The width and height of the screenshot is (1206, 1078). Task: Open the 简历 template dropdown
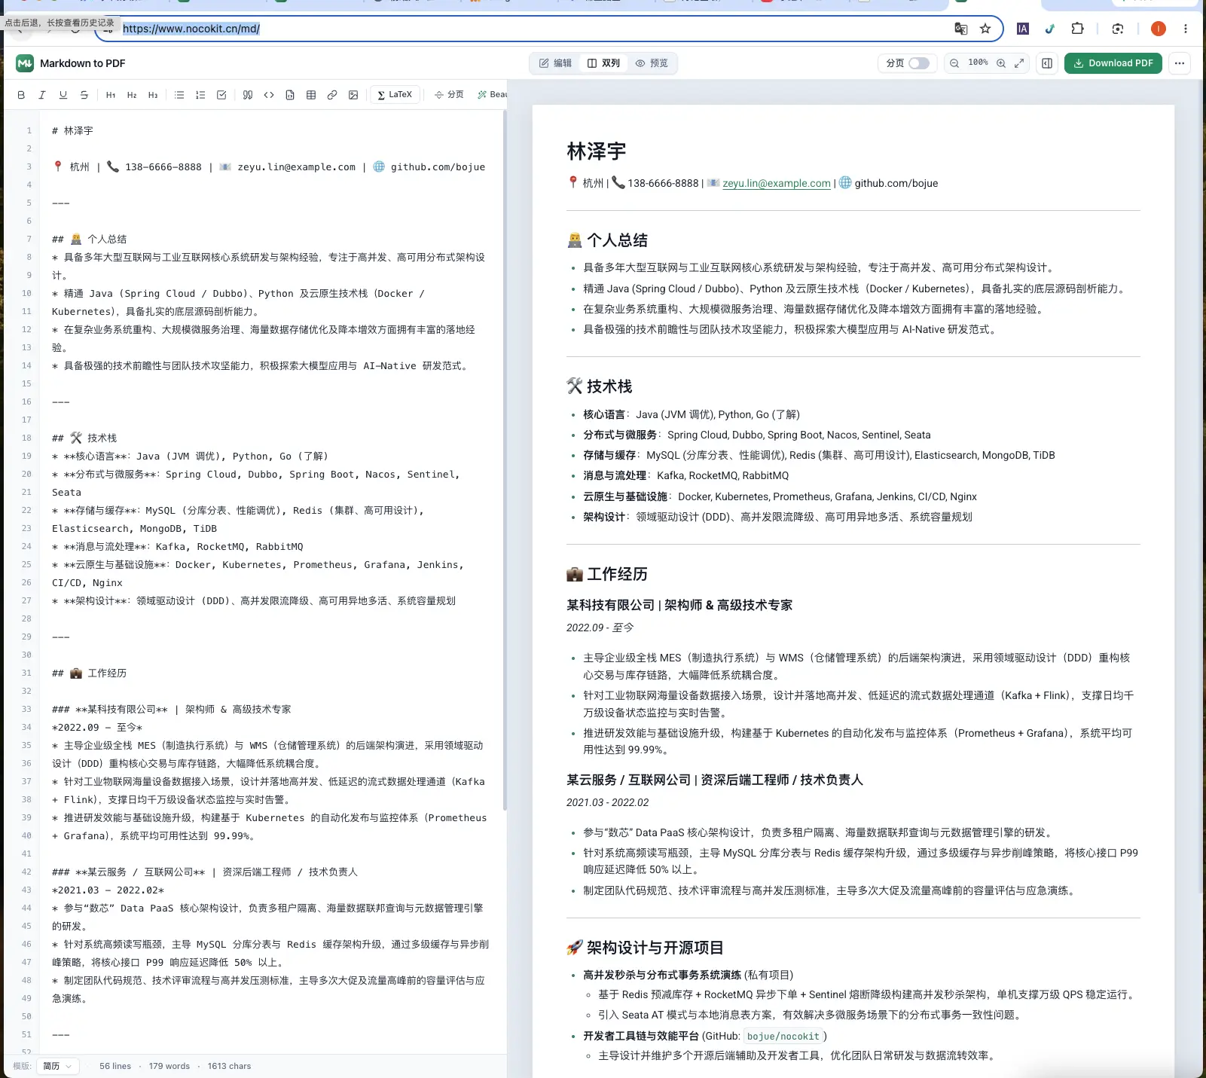click(56, 1066)
